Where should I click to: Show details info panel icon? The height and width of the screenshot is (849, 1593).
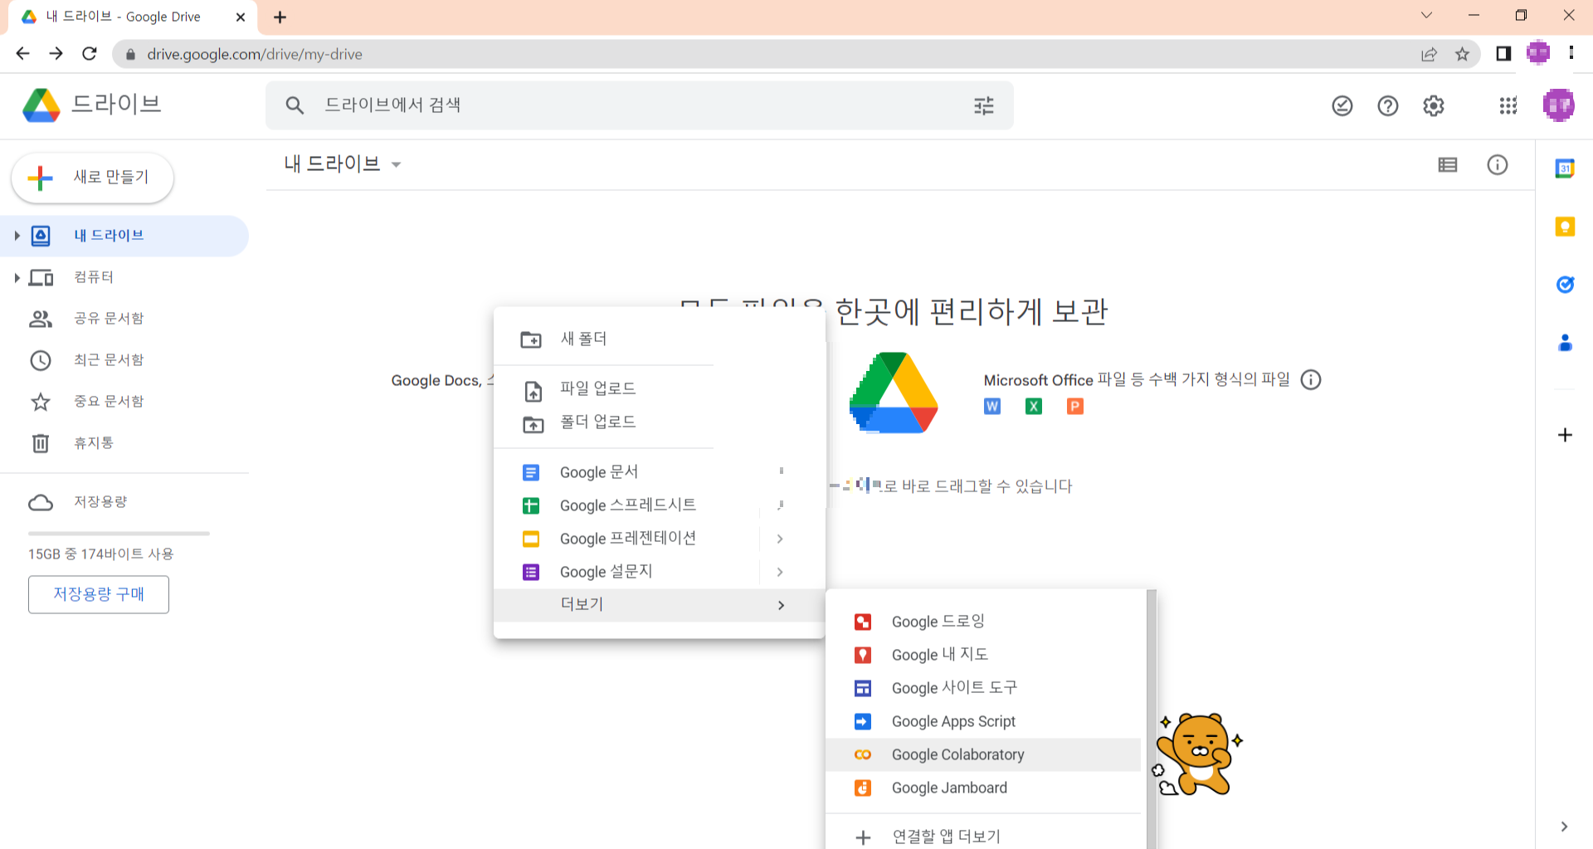point(1498,165)
